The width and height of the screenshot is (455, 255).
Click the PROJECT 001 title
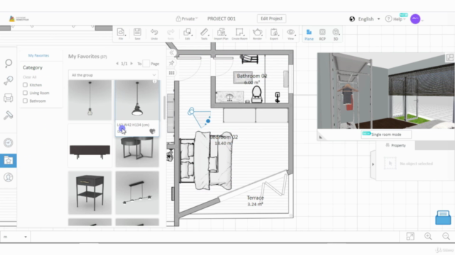click(221, 19)
